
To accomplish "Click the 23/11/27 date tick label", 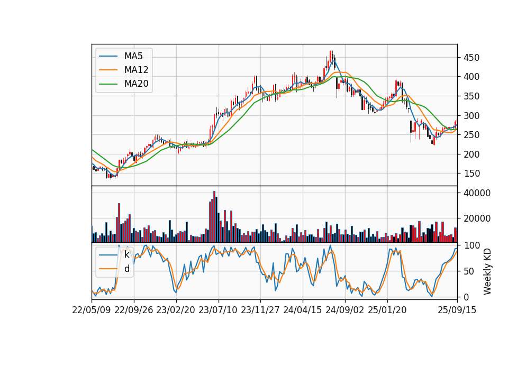I will [260, 310].
